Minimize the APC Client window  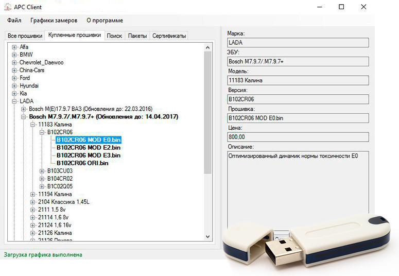(x=320, y=7)
